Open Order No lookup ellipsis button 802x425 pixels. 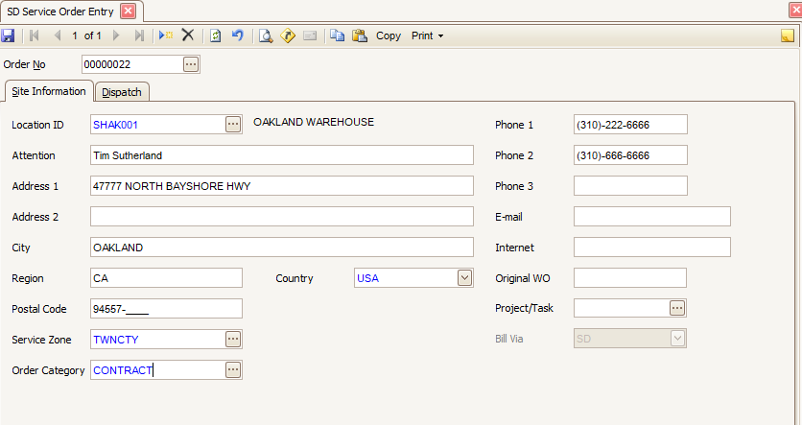pos(191,64)
